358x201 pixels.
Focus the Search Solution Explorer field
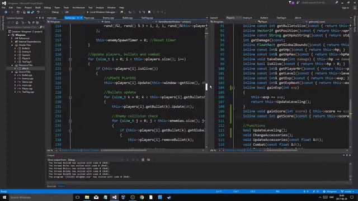pyautogui.click(x=23, y=27)
